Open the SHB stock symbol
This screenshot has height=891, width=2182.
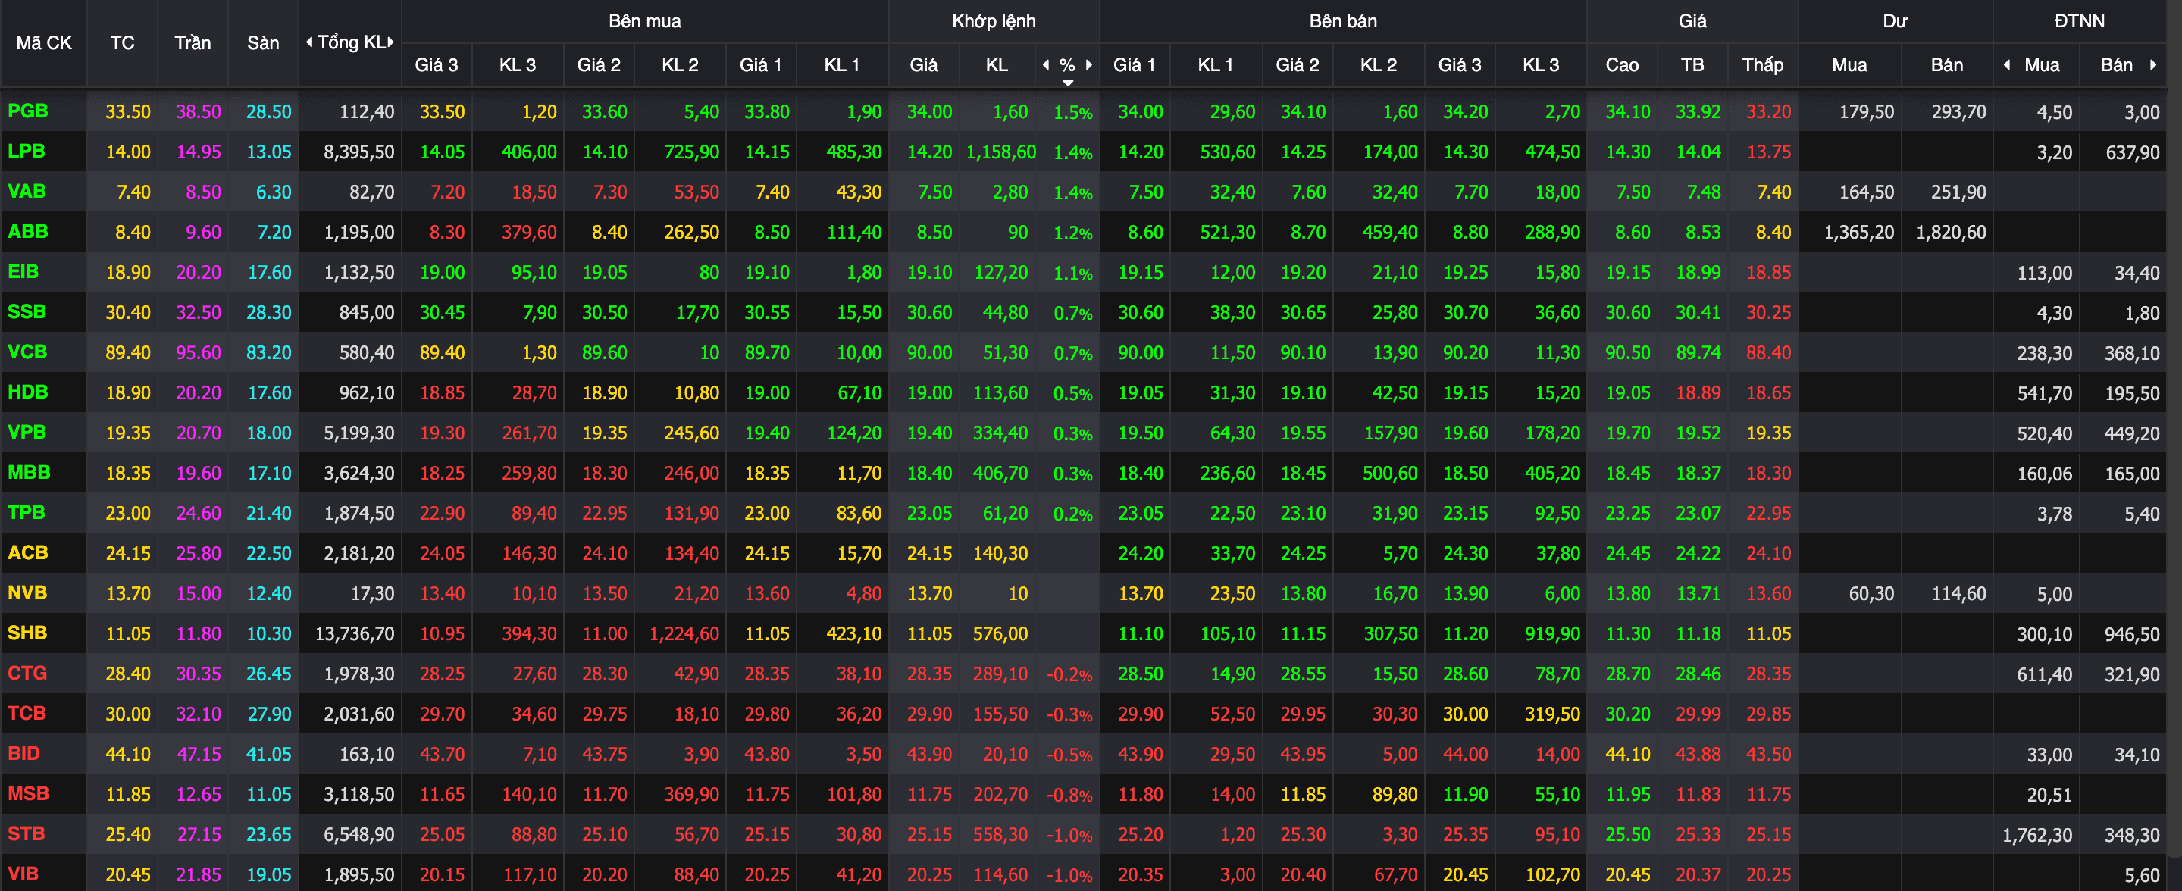click(27, 633)
